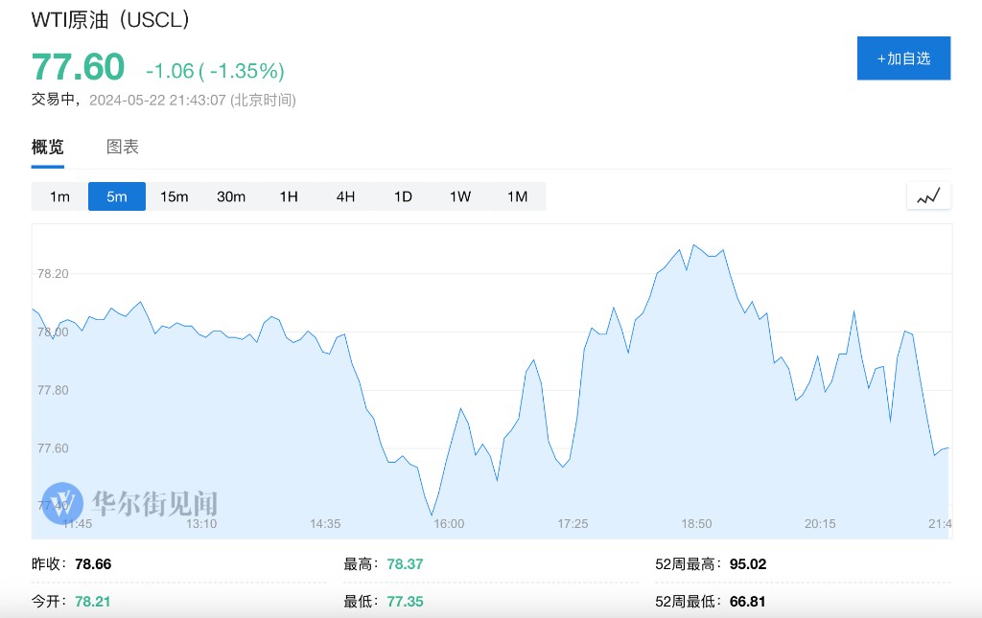
Task: Click the 52周最高 value 95.02
Action: [746, 564]
